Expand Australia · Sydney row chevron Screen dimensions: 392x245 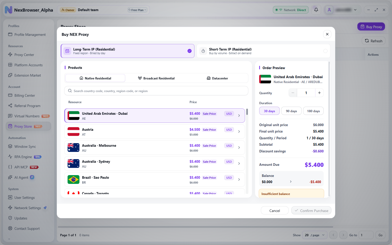239,164
